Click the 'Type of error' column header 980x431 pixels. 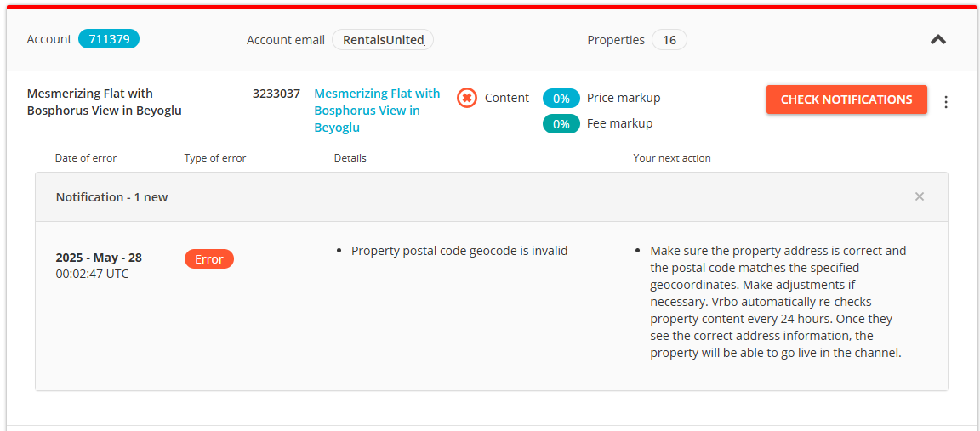(x=215, y=158)
